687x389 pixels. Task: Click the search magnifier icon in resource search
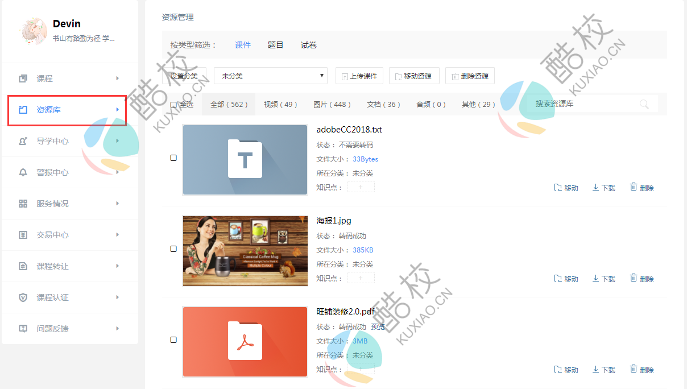click(644, 104)
